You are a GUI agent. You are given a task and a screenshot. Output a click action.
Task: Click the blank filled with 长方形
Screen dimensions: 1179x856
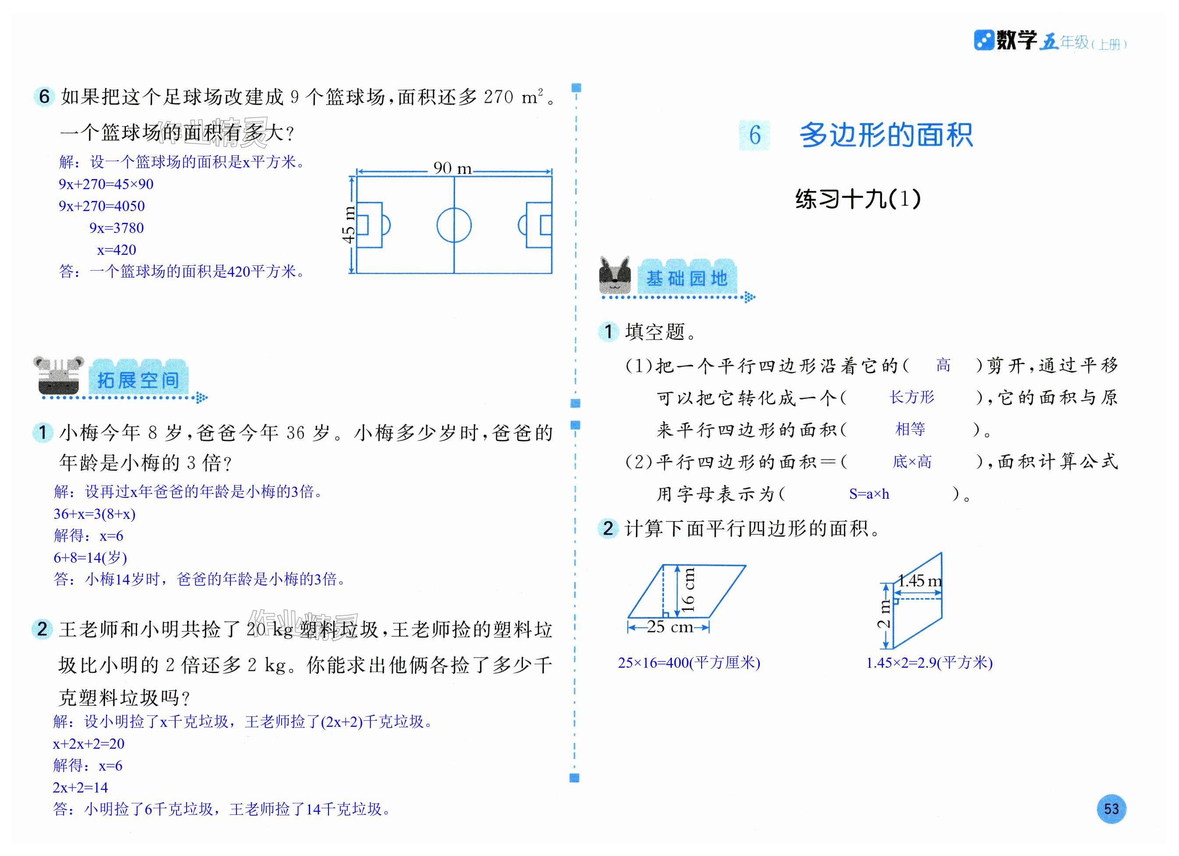point(911,398)
